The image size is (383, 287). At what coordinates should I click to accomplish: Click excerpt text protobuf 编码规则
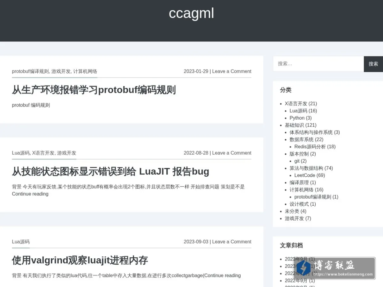[31, 105]
